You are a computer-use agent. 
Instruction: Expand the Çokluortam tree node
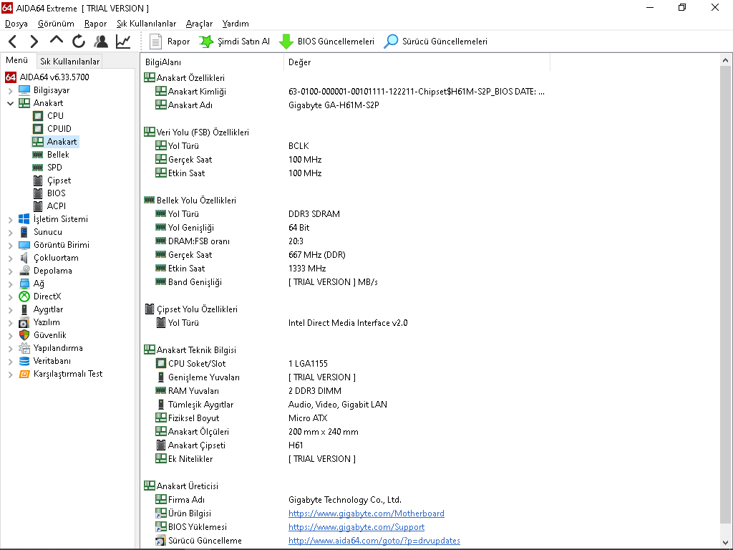[x=10, y=258]
